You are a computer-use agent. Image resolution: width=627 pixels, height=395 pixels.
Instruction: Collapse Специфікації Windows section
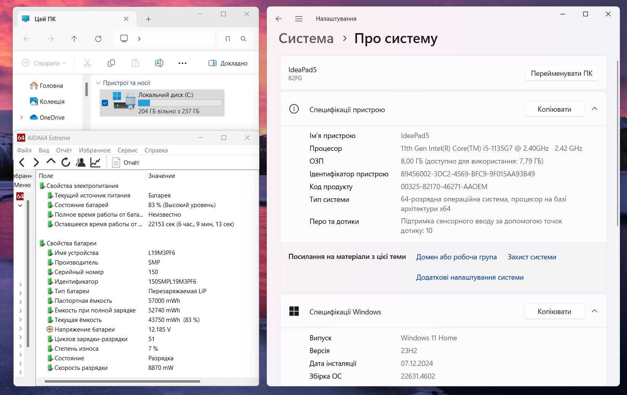click(595, 311)
